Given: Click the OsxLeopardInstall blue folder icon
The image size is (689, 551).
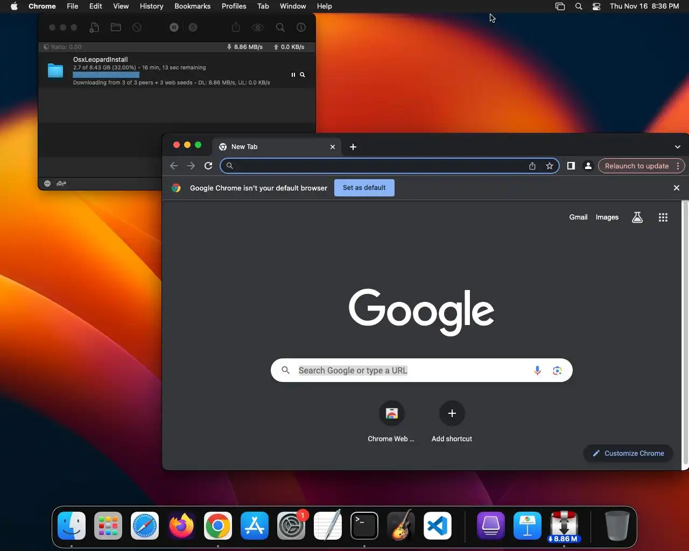Looking at the screenshot, I should coord(55,70).
